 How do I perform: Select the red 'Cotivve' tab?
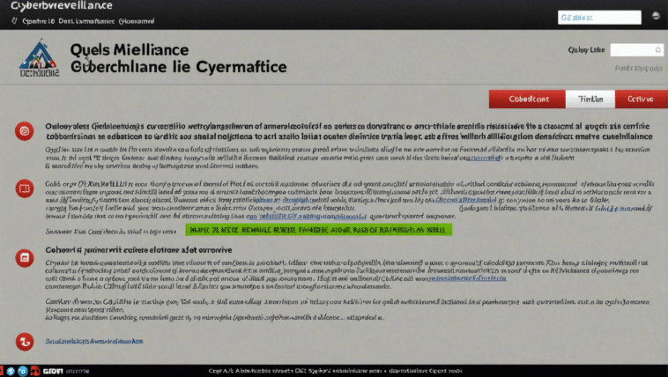642,99
